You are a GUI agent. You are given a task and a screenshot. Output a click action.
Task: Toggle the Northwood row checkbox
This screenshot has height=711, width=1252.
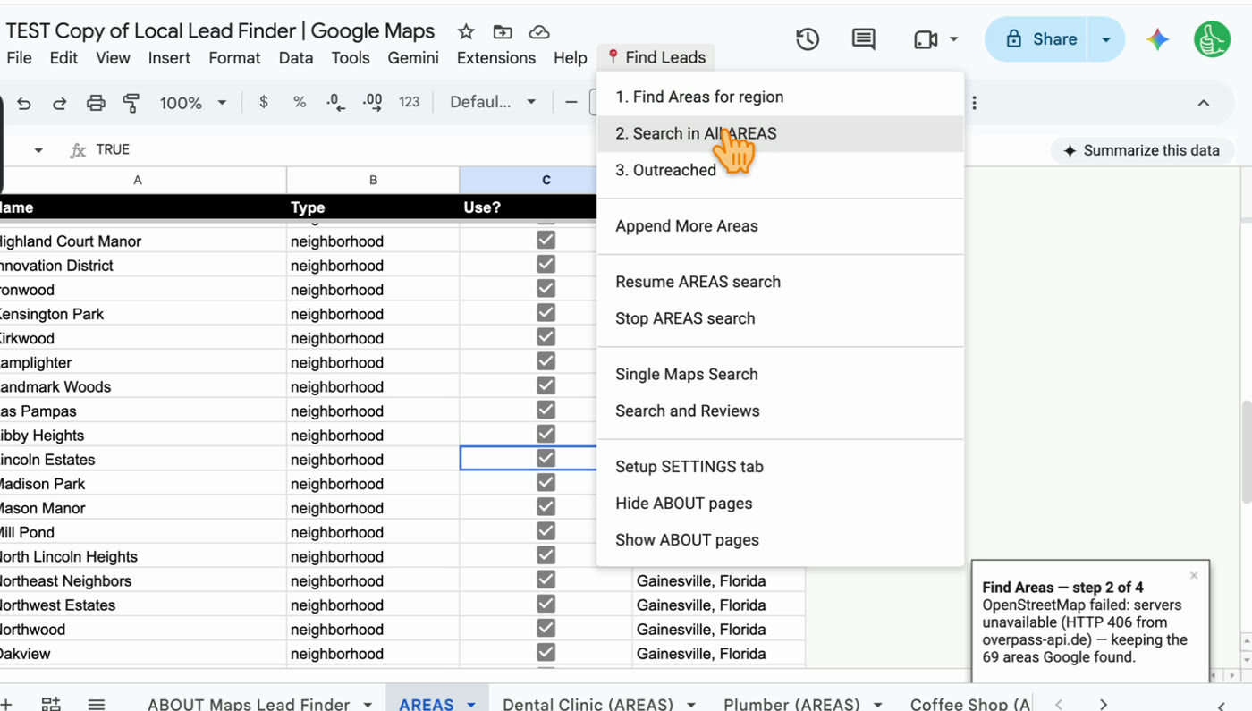546,628
